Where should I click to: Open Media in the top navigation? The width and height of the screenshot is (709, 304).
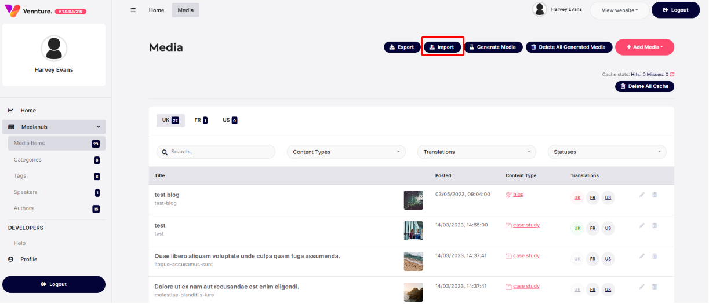tap(186, 10)
